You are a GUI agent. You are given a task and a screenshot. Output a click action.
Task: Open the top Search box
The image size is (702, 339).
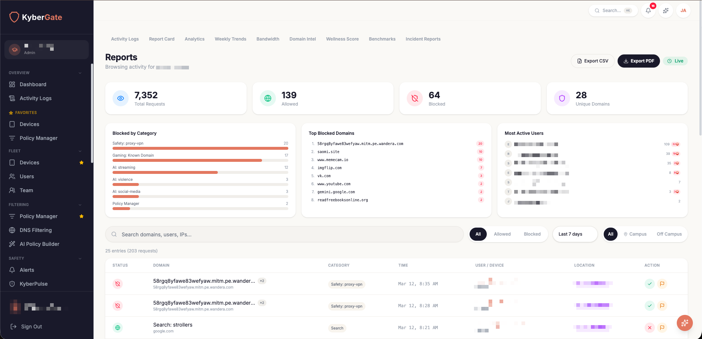[613, 11]
